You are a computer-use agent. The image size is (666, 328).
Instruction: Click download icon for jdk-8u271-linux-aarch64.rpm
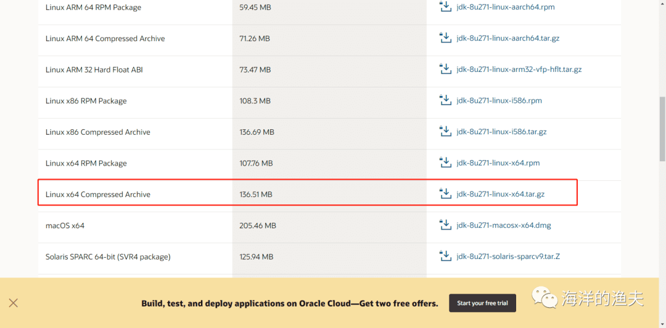445,6
